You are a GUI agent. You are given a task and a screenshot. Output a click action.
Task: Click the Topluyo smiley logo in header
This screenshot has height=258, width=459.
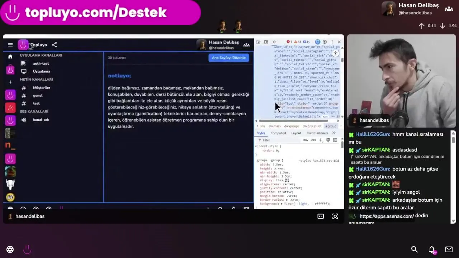(x=23, y=45)
